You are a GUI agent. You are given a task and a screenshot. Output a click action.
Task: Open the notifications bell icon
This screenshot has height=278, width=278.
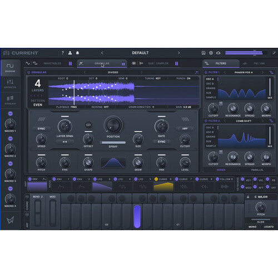(77, 53)
